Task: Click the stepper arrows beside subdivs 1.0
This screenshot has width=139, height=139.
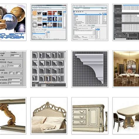Action: (x=21, y=83)
